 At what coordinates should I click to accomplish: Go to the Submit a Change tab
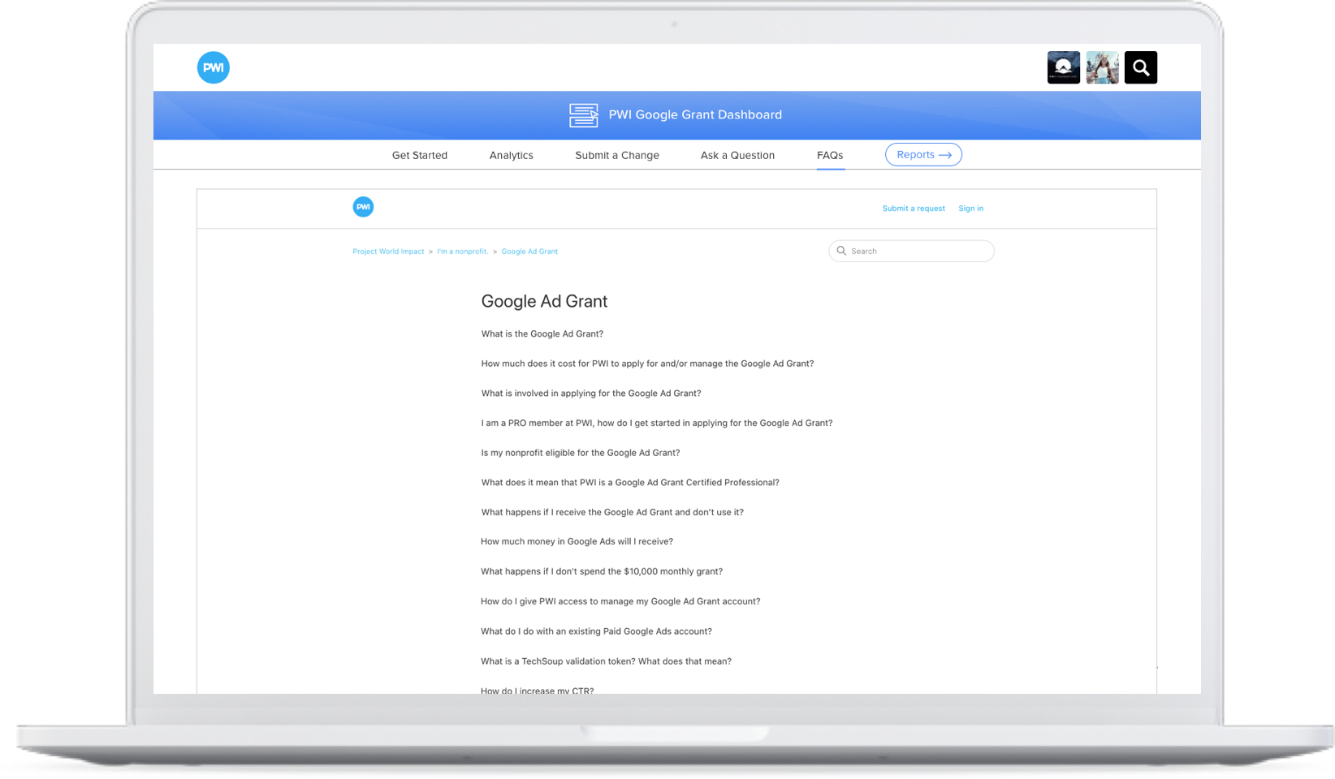[617, 155]
